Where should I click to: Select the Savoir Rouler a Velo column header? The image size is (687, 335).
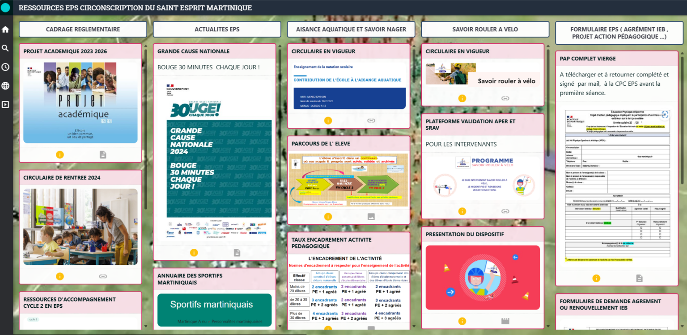(x=485, y=29)
